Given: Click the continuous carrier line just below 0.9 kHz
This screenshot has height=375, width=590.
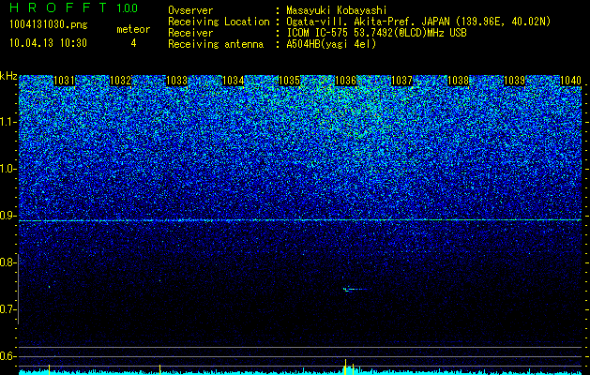Looking at the screenshot, I should [300, 220].
